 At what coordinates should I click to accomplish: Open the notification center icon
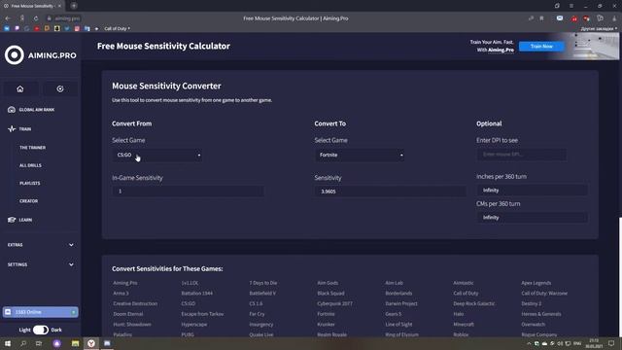611,343
